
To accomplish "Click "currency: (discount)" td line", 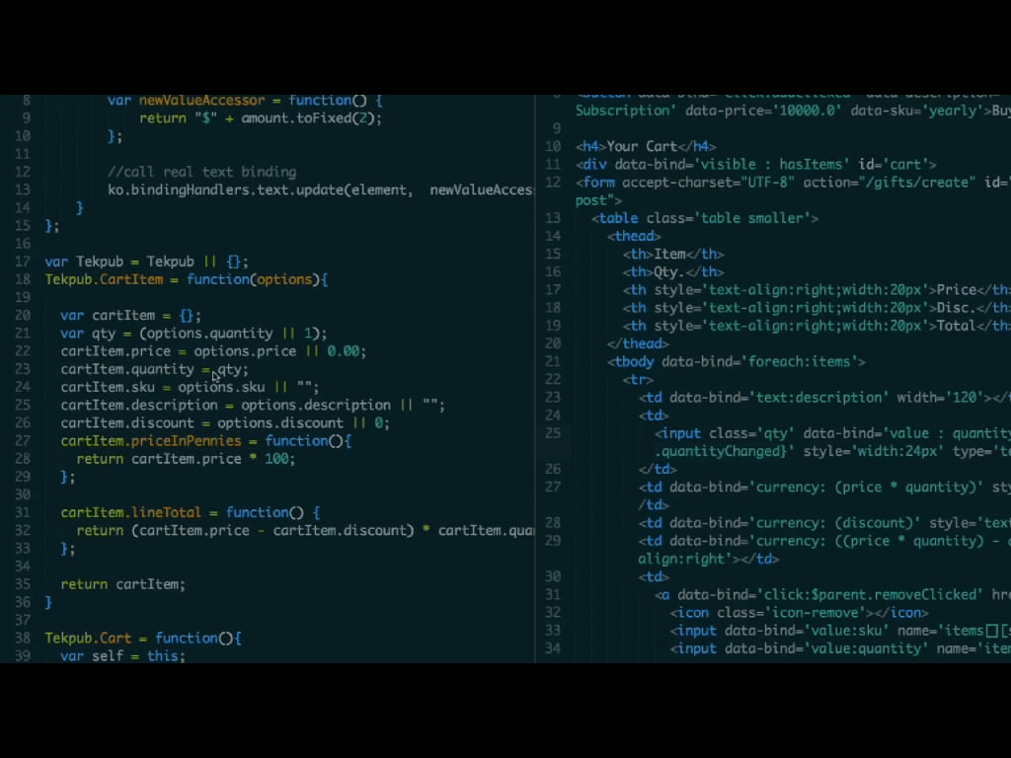I will click(x=824, y=523).
